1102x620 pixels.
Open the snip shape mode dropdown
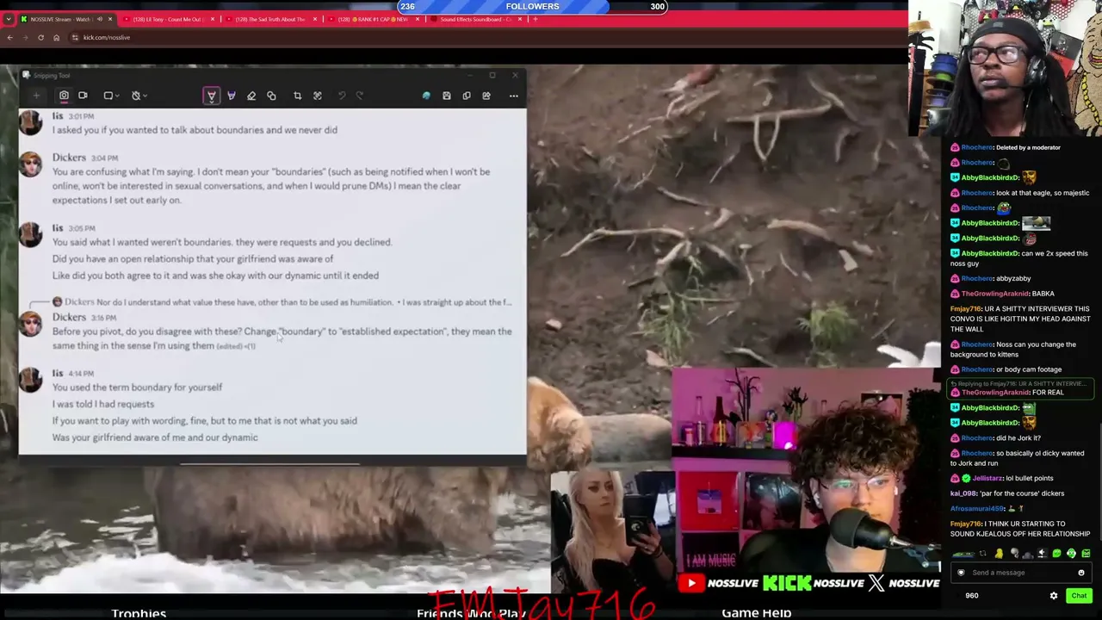(112, 96)
